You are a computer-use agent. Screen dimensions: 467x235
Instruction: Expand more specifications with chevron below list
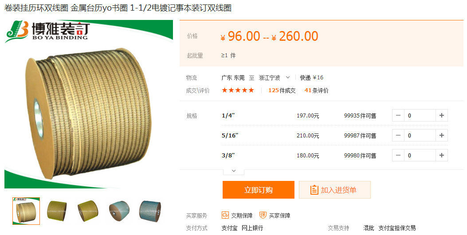click(x=234, y=171)
